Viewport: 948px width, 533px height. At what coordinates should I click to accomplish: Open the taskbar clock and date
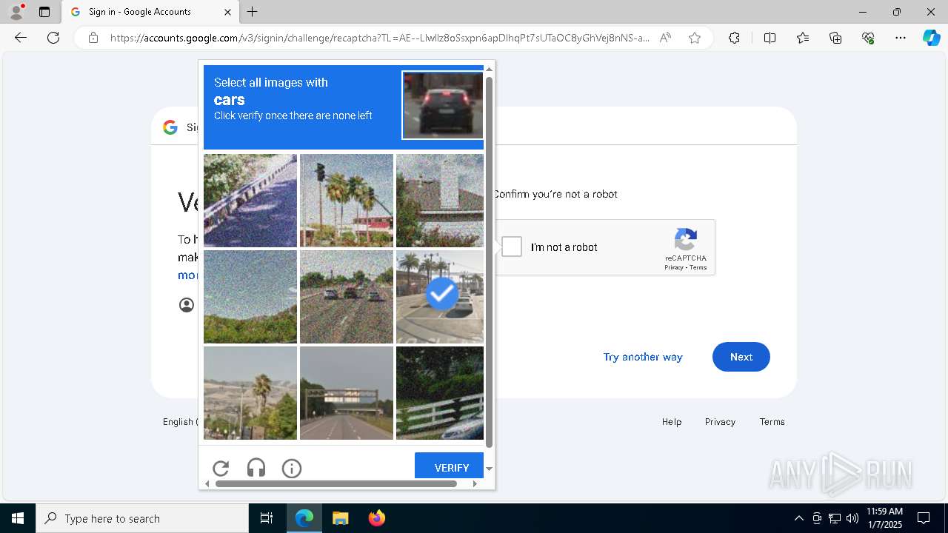(x=884, y=518)
